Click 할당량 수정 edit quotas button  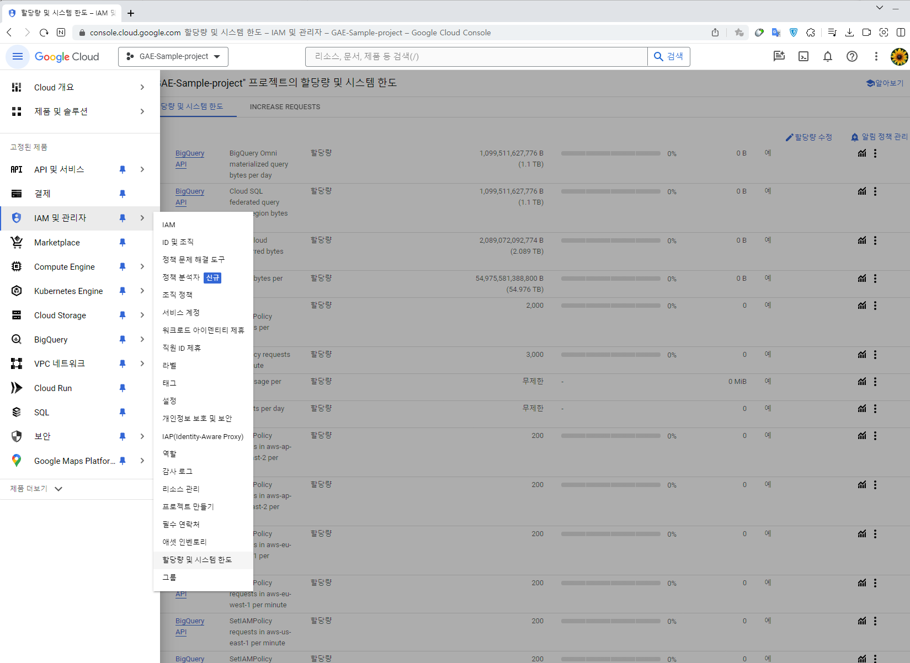(809, 137)
